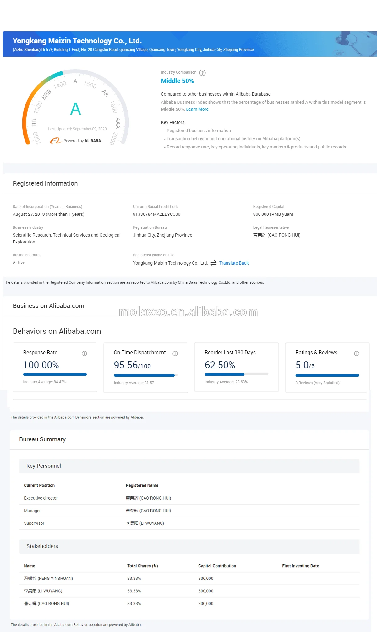Click the LI WUYANG stakeholder row name

click(43, 591)
